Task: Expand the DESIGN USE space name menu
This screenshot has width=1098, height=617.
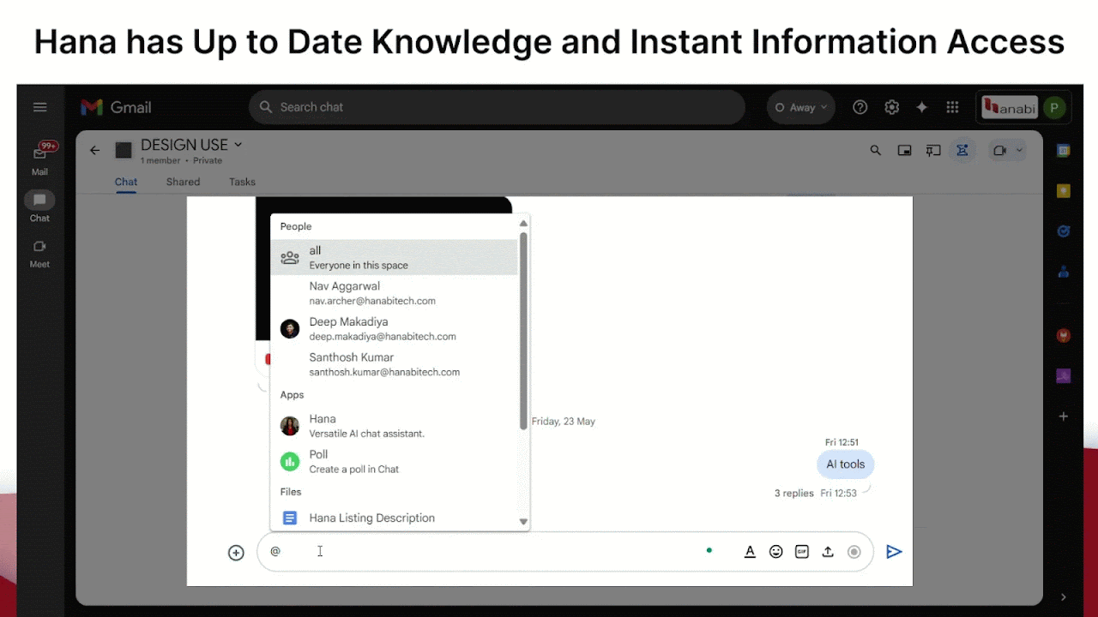Action: coord(238,145)
